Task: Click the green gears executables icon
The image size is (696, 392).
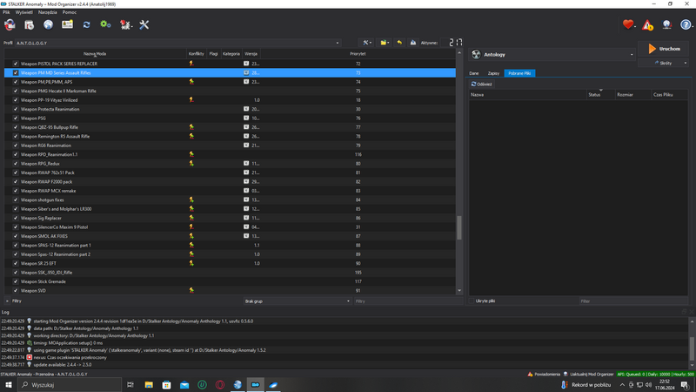Action: 105,24
